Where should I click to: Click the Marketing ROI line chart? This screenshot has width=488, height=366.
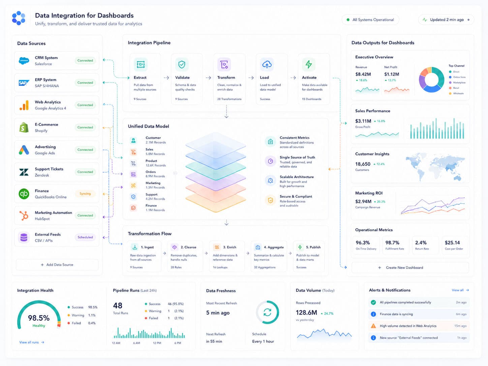(x=433, y=206)
